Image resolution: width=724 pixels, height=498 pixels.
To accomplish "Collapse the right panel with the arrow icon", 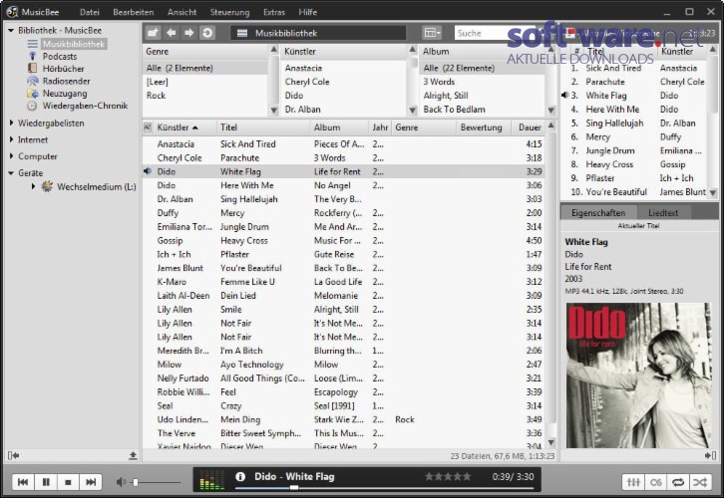I will click(711, 455).
